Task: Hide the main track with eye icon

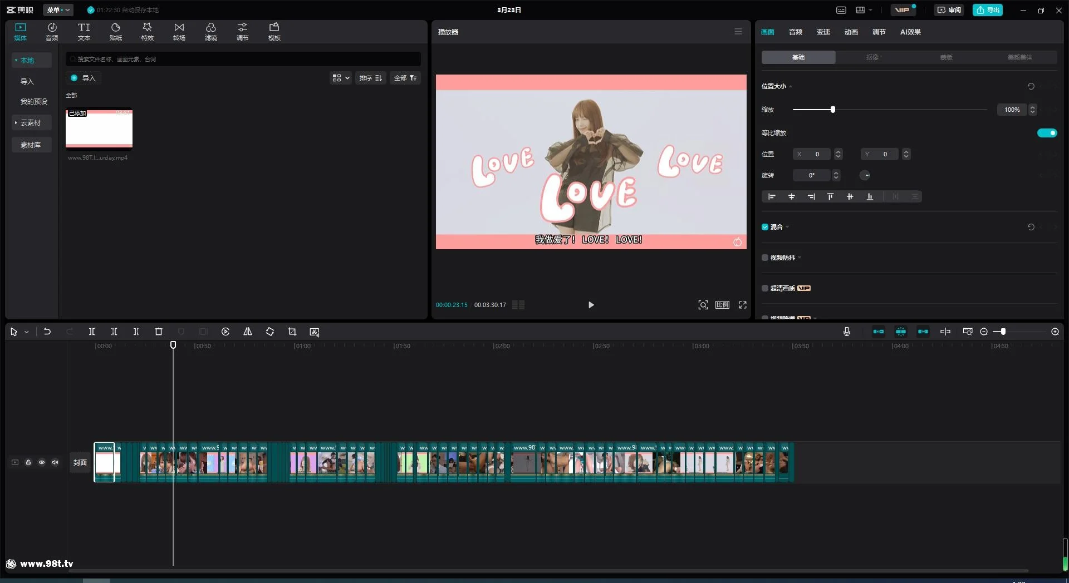Action: pos(42,462)
